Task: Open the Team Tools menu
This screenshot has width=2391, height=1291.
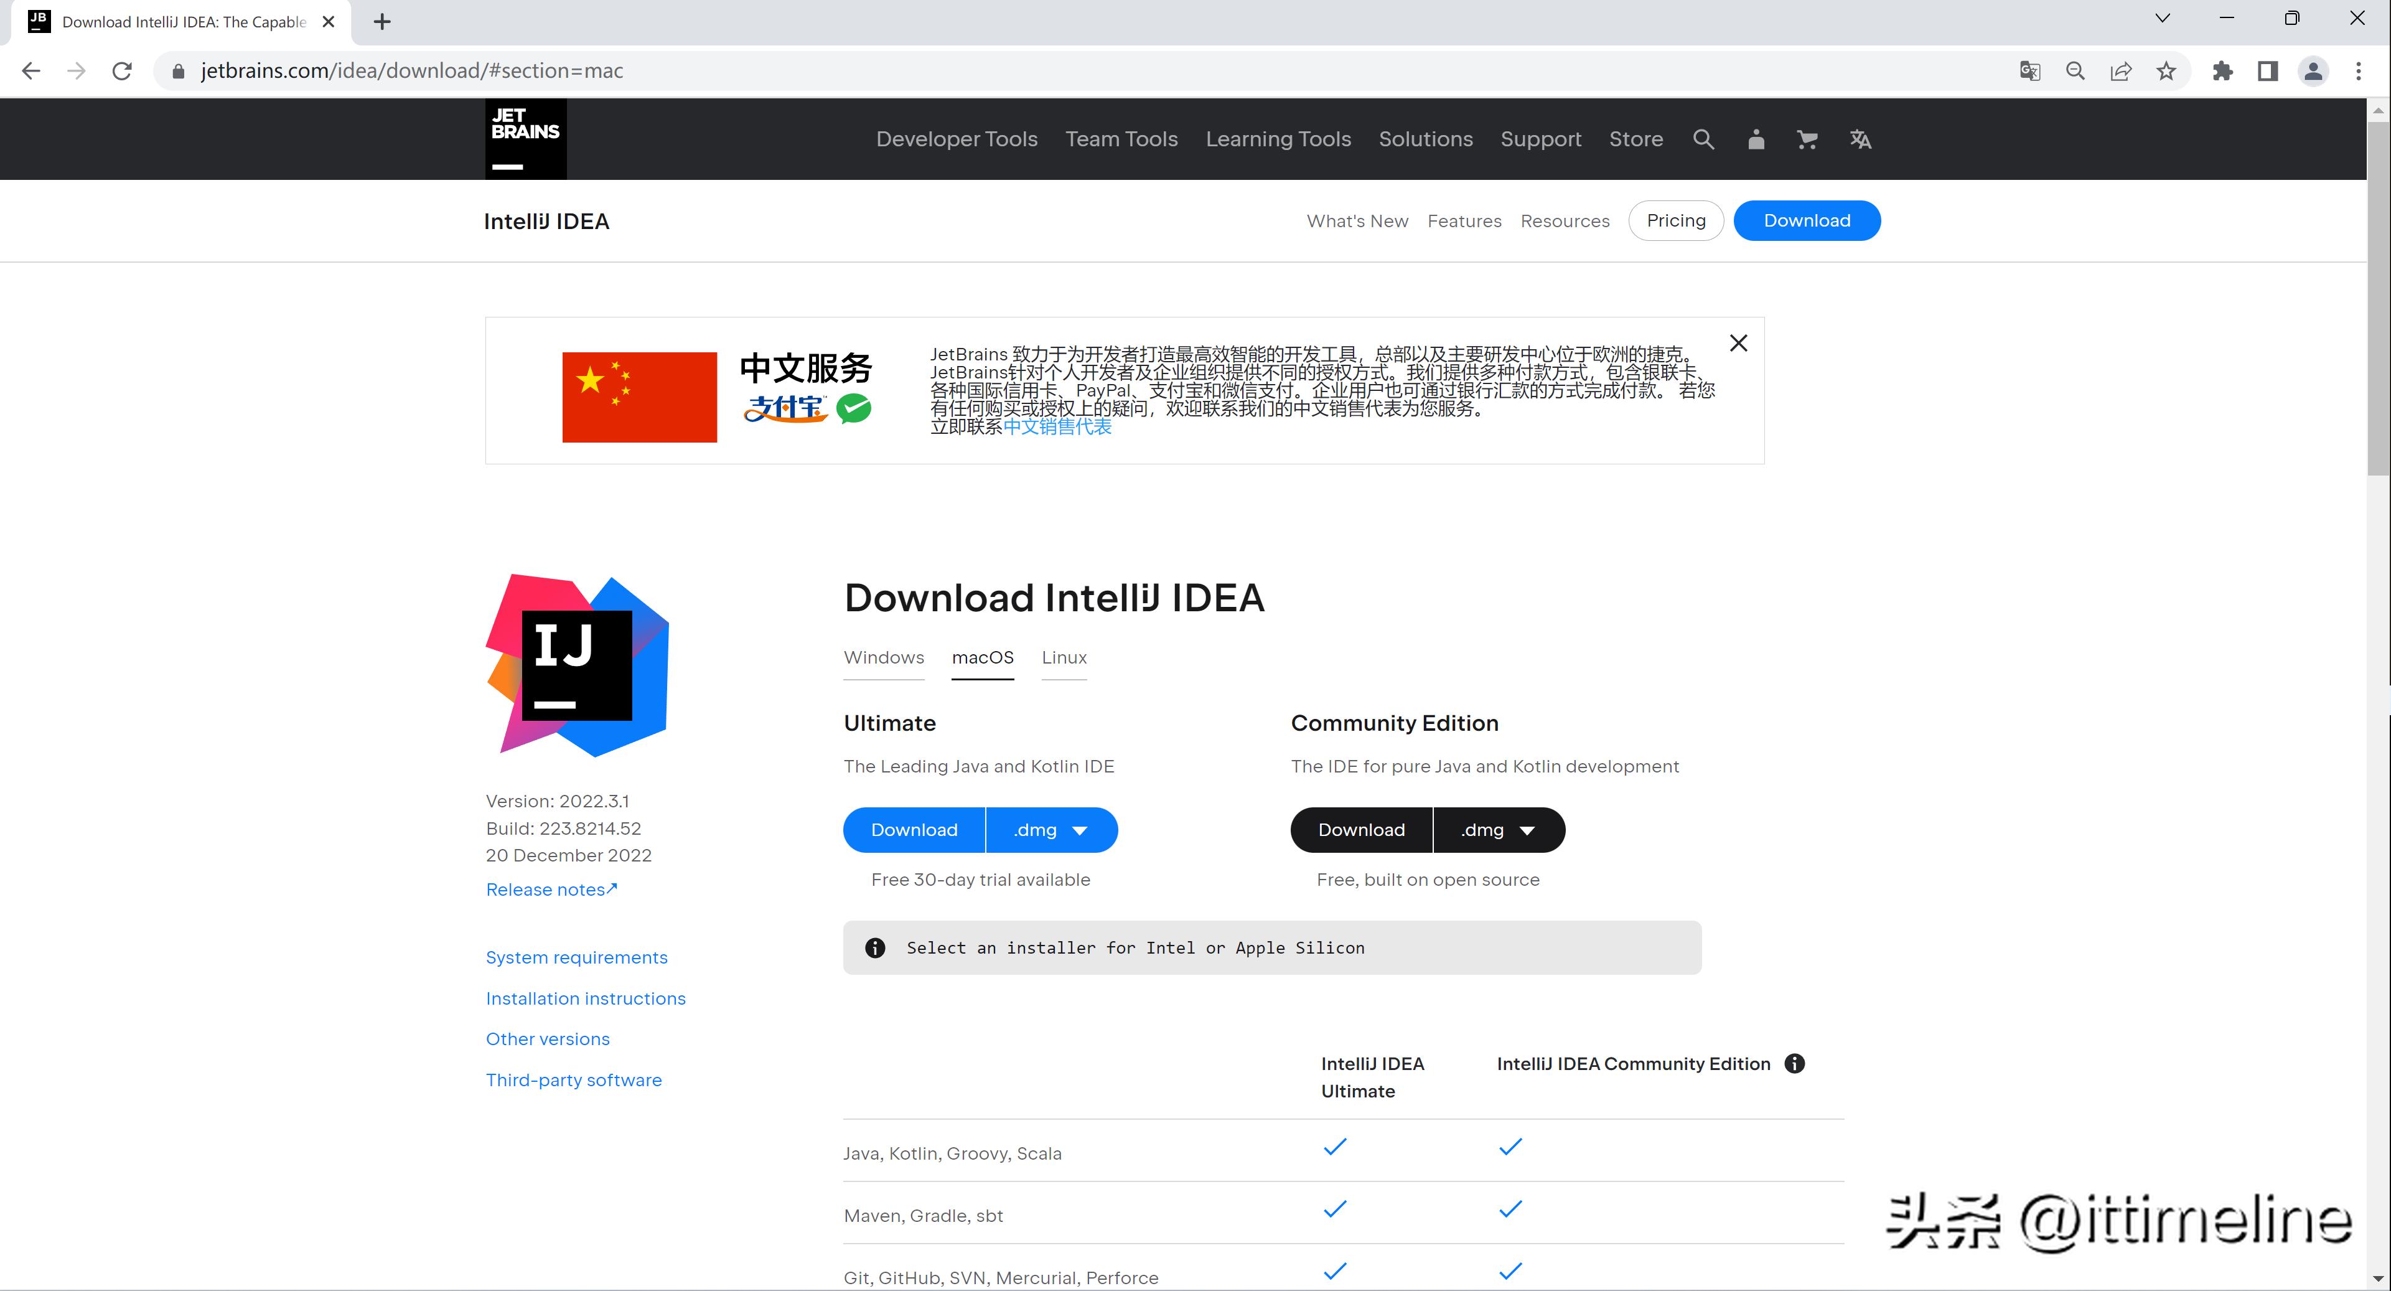Action: 1121,139
